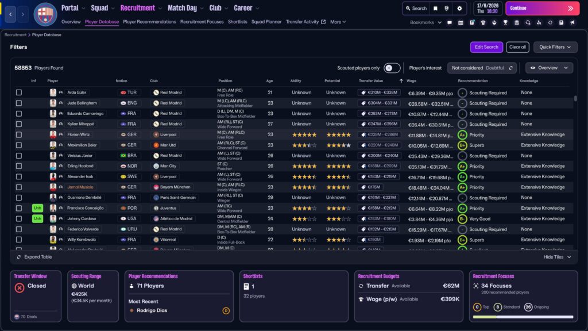Tick the checkbox for Florian Wirtz
This screenshot has height=331, width=588.
[19, 134]
